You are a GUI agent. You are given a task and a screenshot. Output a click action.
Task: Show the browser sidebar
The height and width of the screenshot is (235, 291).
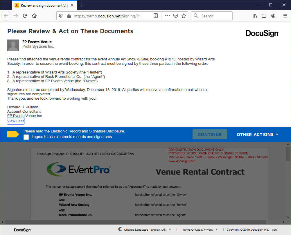pos(264,16)
